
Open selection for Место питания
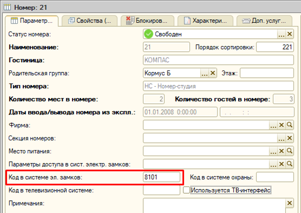point(273,151)
